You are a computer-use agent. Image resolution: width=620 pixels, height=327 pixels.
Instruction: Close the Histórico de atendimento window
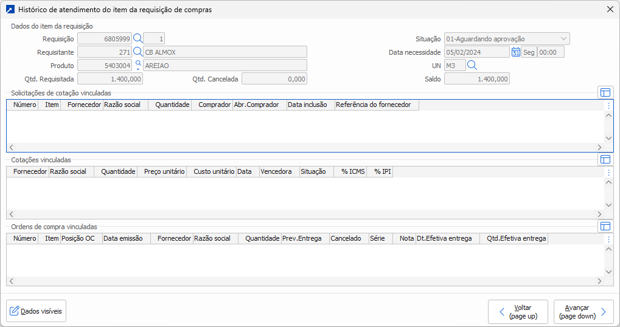coord(610,10)
